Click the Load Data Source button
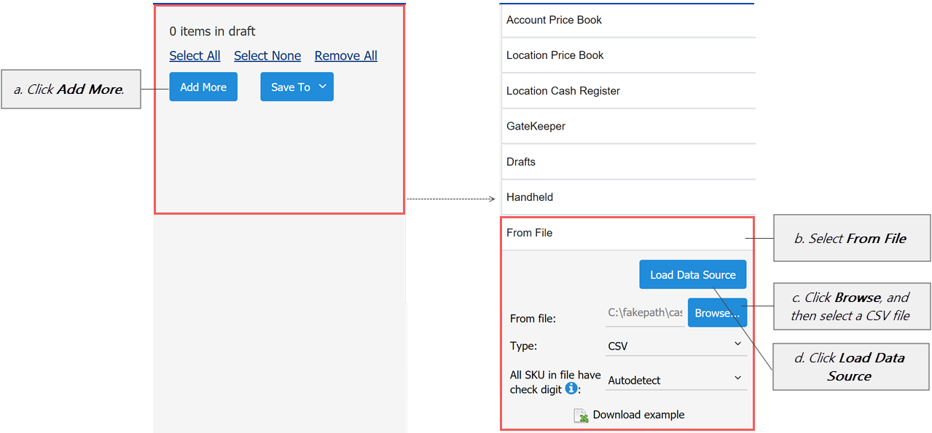The height and width of the screenshot is (433, 932). [692, 274]
